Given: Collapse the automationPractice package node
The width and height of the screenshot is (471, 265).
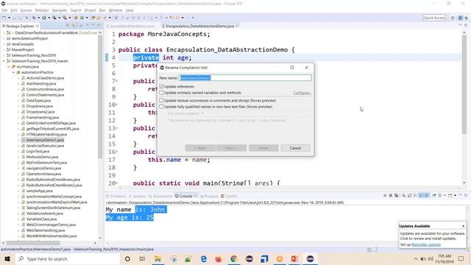Looking at the screenshot, I should [13, 72].
